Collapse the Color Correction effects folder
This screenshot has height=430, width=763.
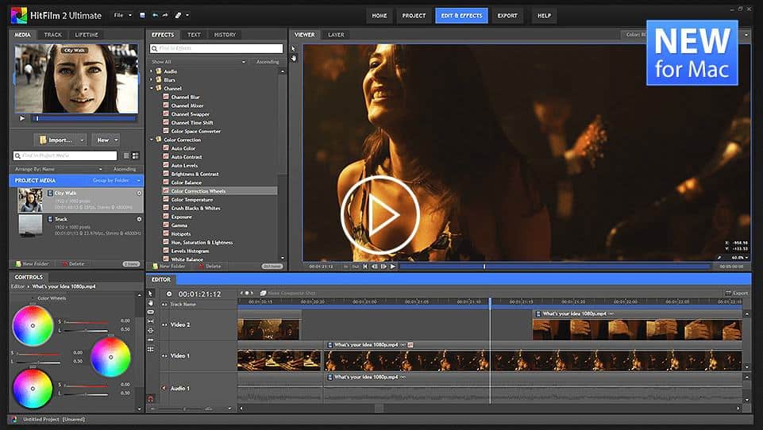pos(152,140)
